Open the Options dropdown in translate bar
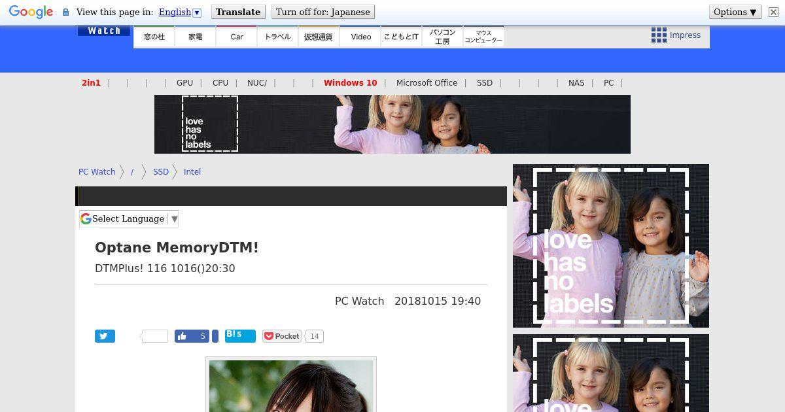785x412 pixels. point(735,12)
